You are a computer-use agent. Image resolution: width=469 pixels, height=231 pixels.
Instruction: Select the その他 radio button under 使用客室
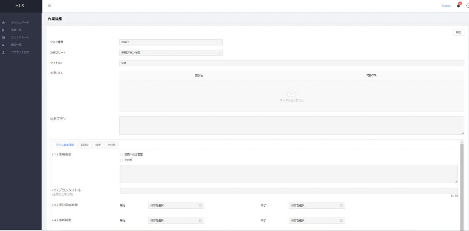point(122,160)
